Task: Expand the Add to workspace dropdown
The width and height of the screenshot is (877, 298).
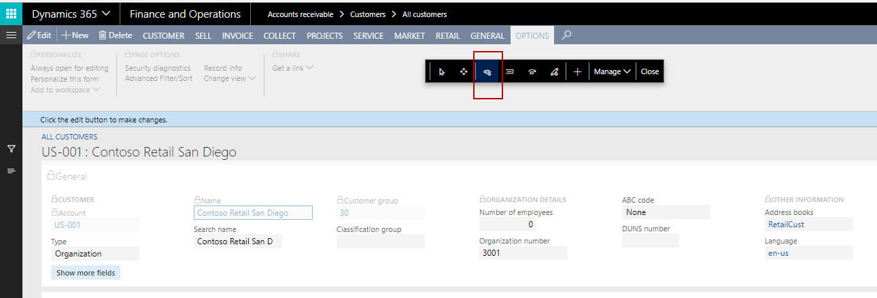Action: pos(65,90)
